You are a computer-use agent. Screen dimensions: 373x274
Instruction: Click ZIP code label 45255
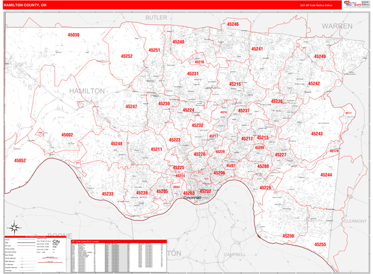[x=320, y=244]
